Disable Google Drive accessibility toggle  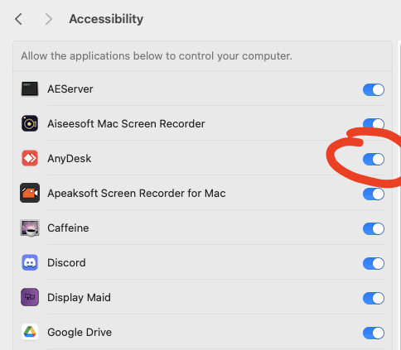point(374,333)
